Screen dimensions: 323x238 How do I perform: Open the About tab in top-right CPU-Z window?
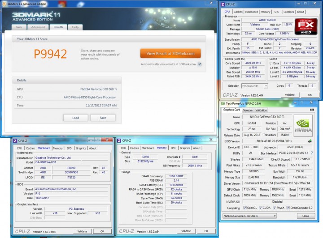tap(300, 12)
